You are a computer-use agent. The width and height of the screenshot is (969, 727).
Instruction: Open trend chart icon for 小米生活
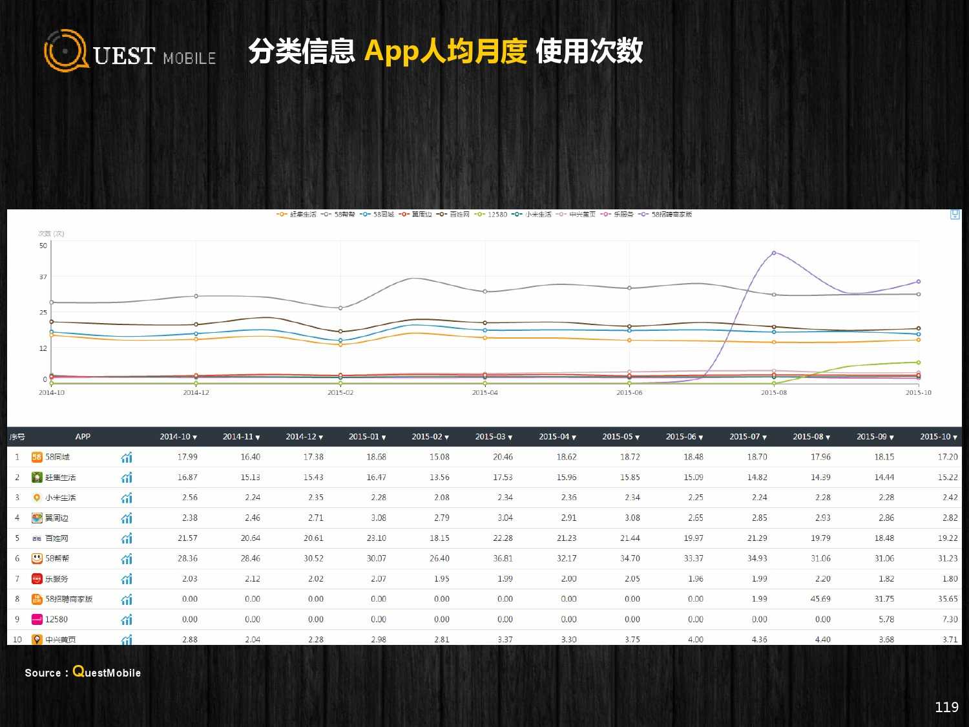(x=127, y=498)
